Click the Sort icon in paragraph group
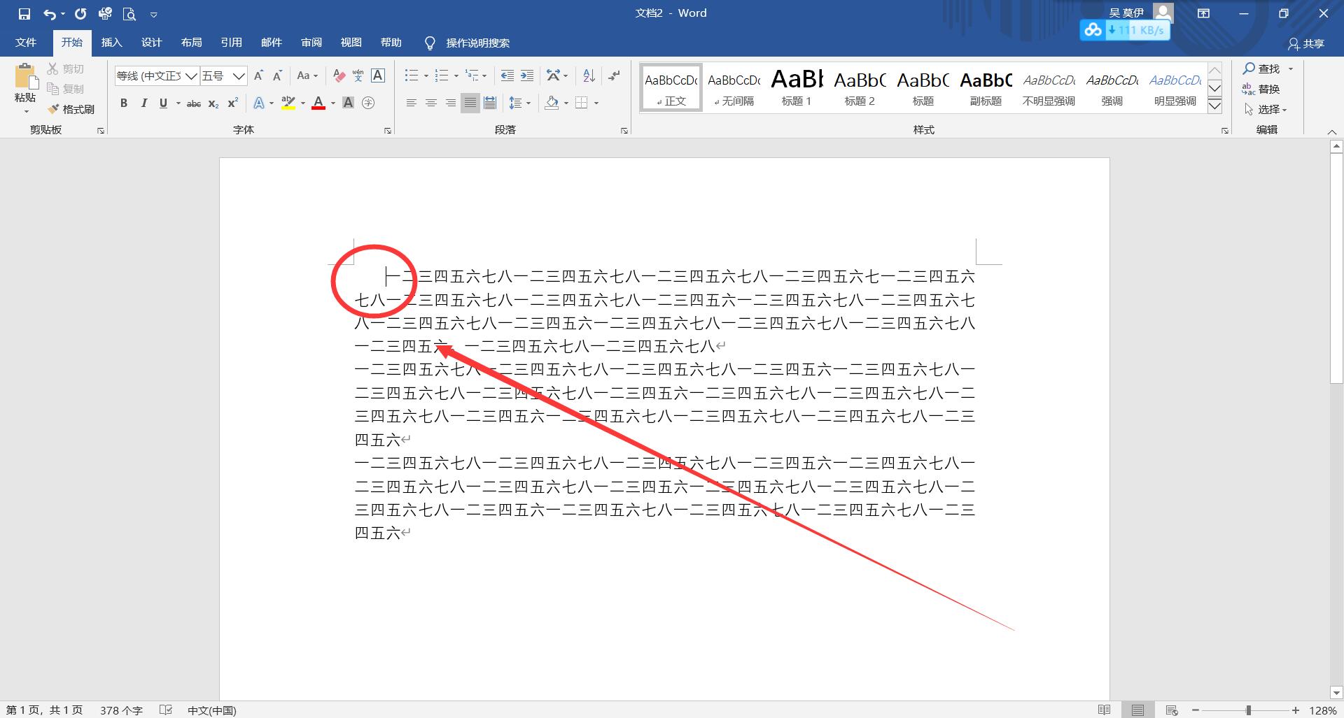This screenshot has height=718, width=1344. (589, 76)
